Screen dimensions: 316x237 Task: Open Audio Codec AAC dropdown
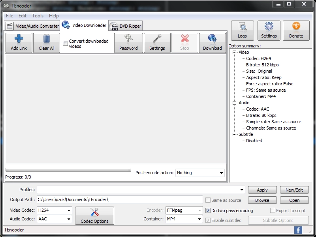pos(55,219)
